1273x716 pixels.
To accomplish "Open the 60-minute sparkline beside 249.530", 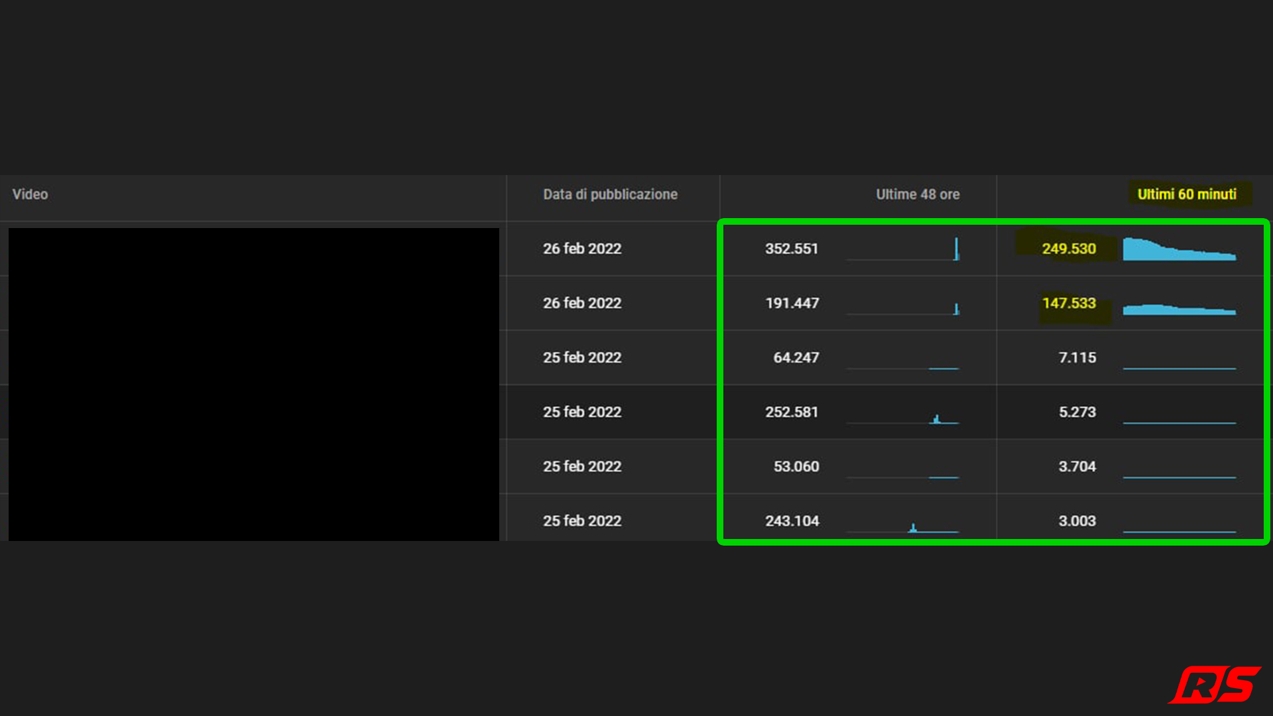I will coord(1180,249).
